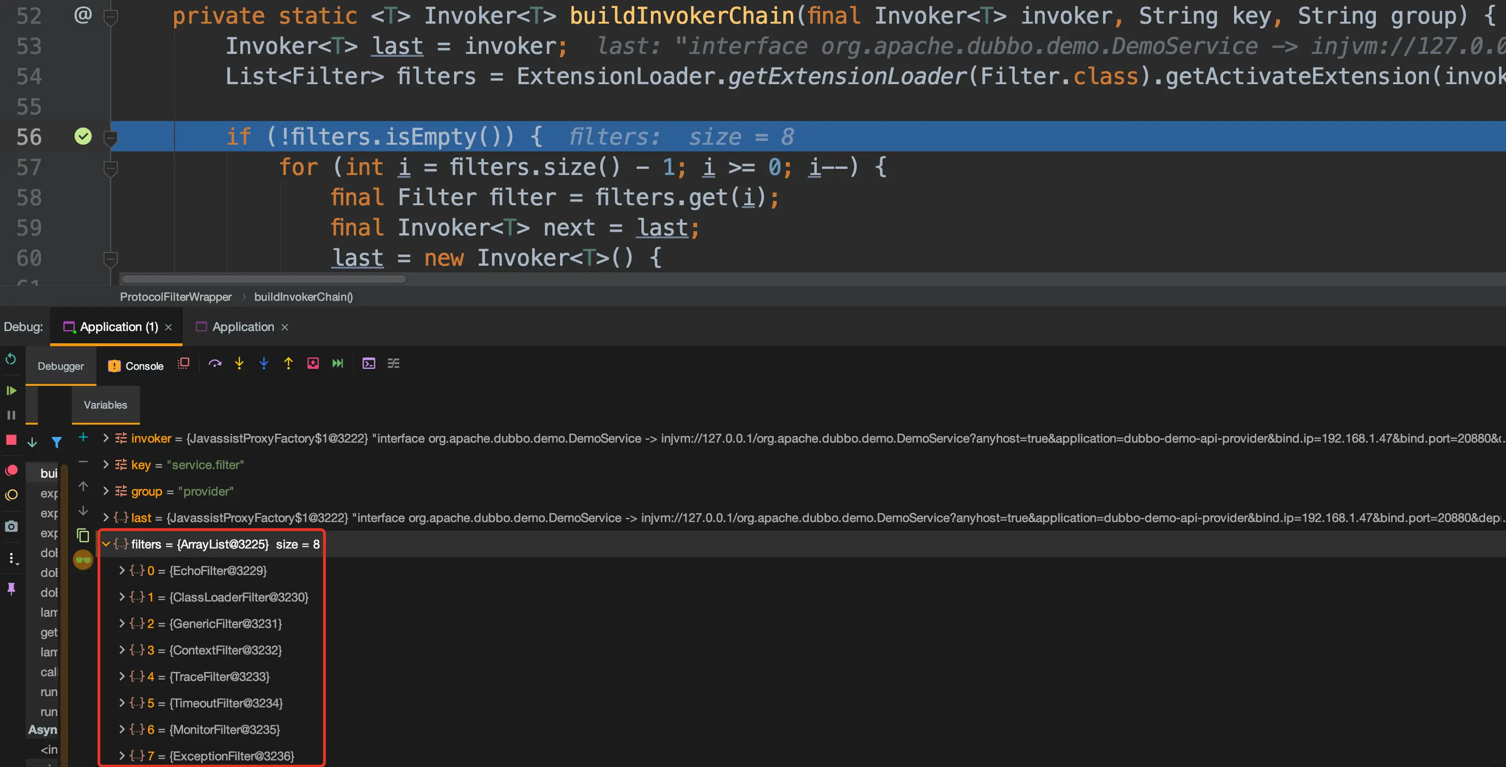
Task: Click the Rerun Application icon
Action: [x=11, y=359]
